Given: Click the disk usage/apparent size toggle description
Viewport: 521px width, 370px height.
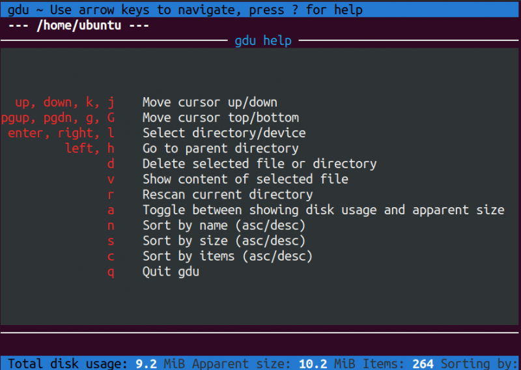Looking at the screenshot, I should [323, 210].
